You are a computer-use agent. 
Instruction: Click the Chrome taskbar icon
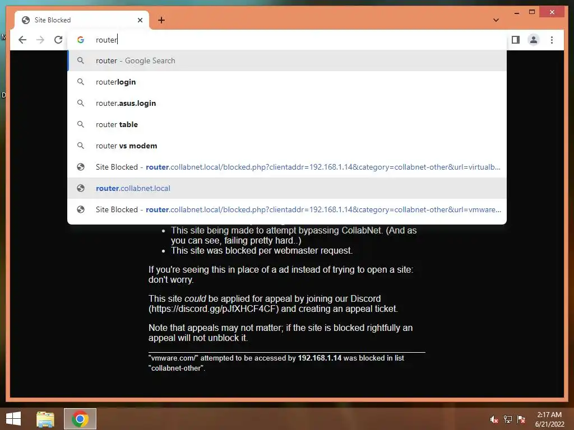(80, 419)
